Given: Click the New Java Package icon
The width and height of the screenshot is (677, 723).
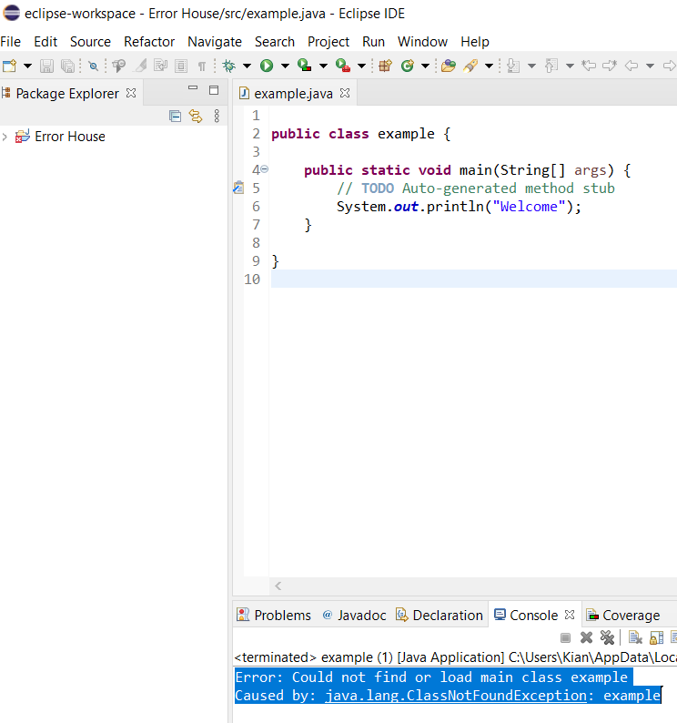Looking at the screenshot, I should point(385,66).
